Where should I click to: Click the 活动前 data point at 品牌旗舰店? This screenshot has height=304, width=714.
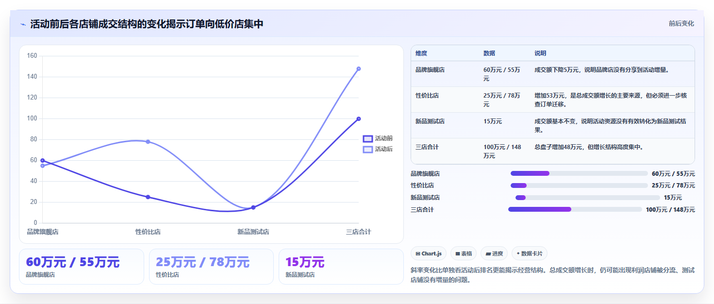click(x=43, y=160)
